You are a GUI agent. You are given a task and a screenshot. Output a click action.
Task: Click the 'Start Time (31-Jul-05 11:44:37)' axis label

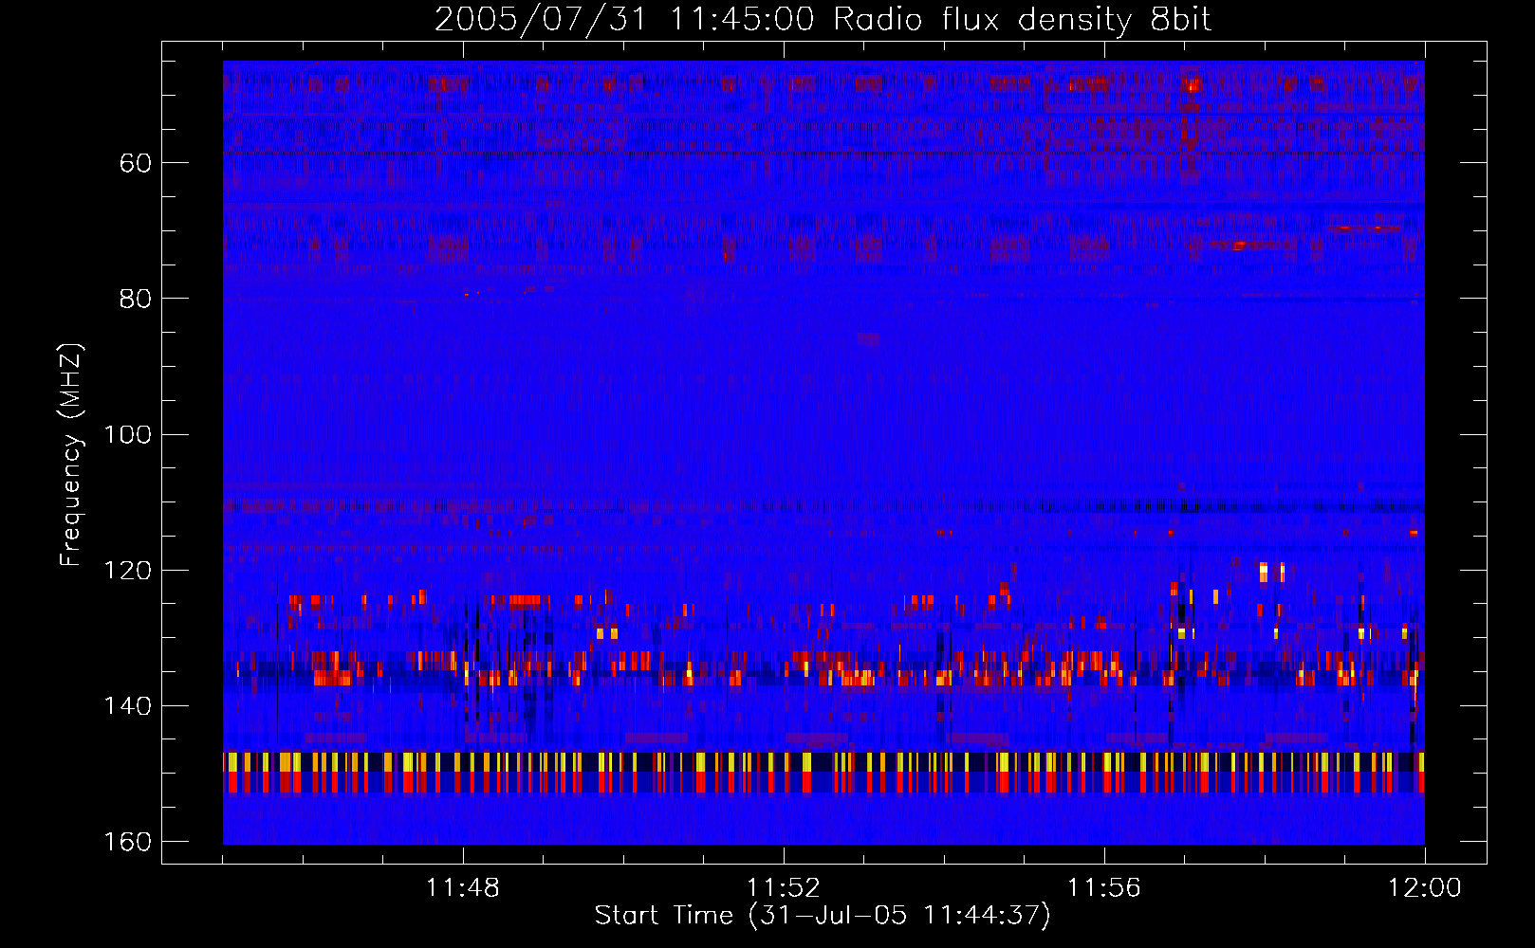pos(823,916)
